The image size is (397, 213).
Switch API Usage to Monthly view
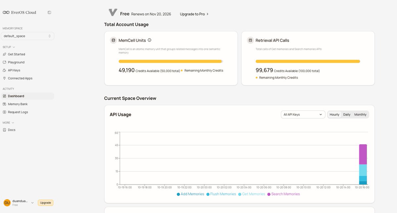360,114
